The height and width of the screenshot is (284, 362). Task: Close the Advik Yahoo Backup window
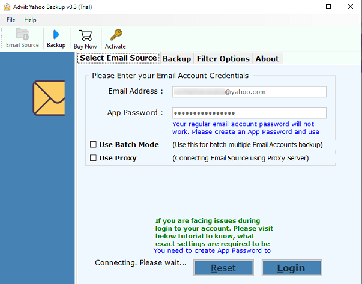pyautogui.click(x=350, y=7)
